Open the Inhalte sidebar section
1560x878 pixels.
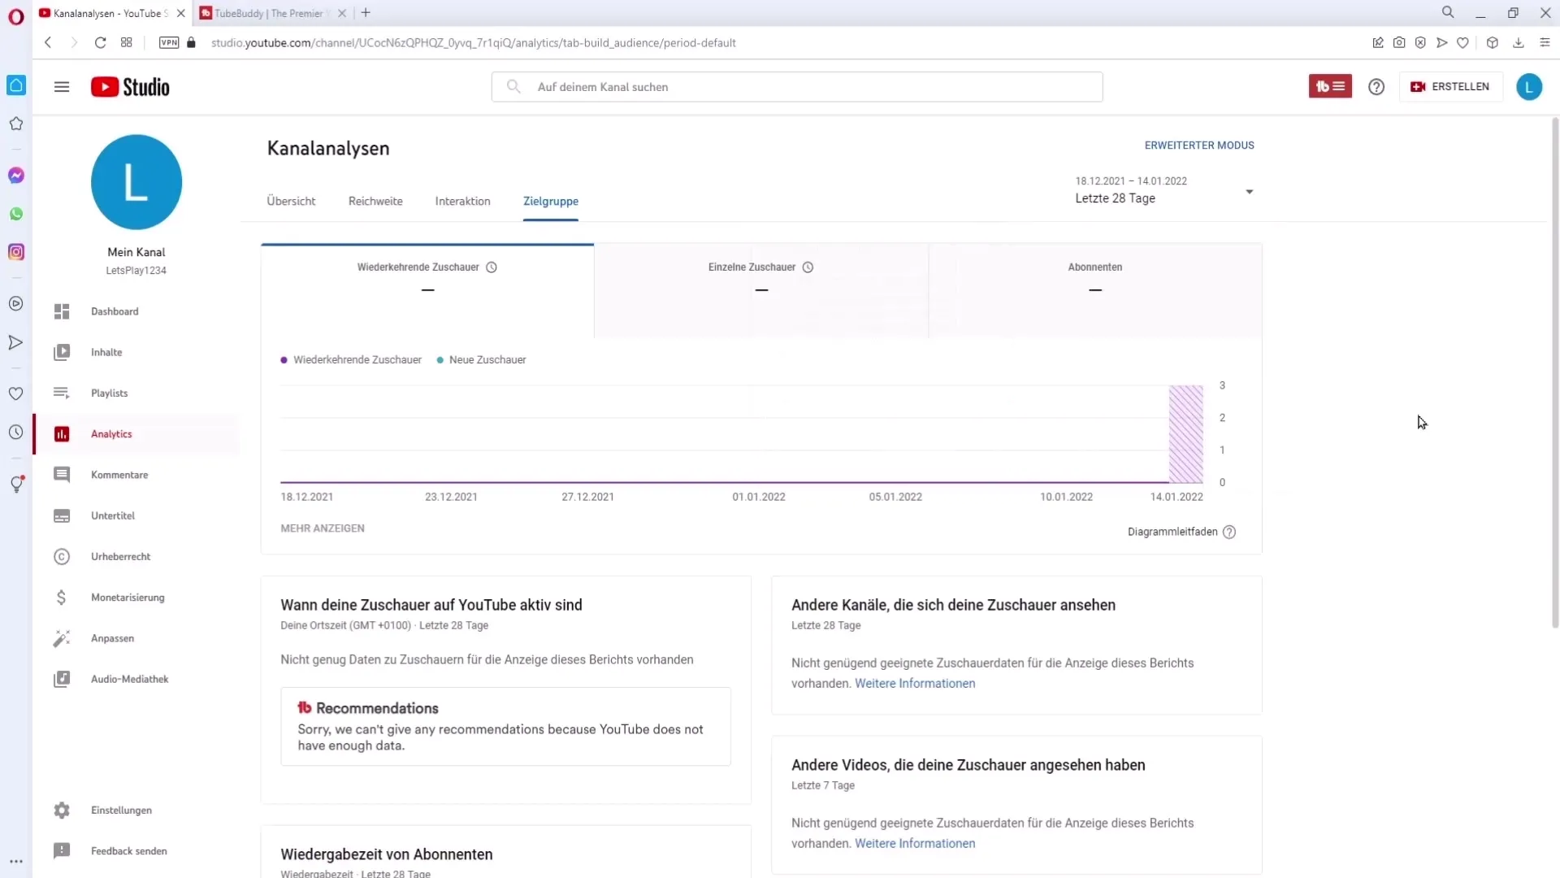click(106, 352)
